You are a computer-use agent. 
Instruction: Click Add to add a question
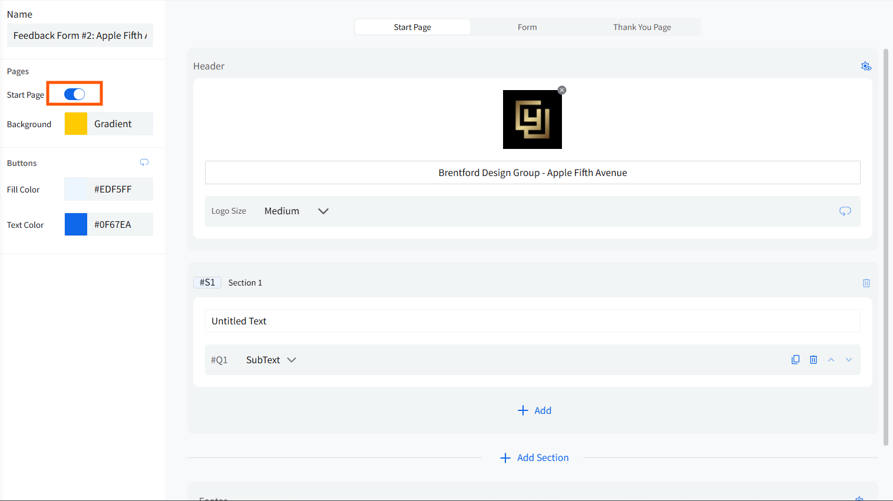click(534, 410)
